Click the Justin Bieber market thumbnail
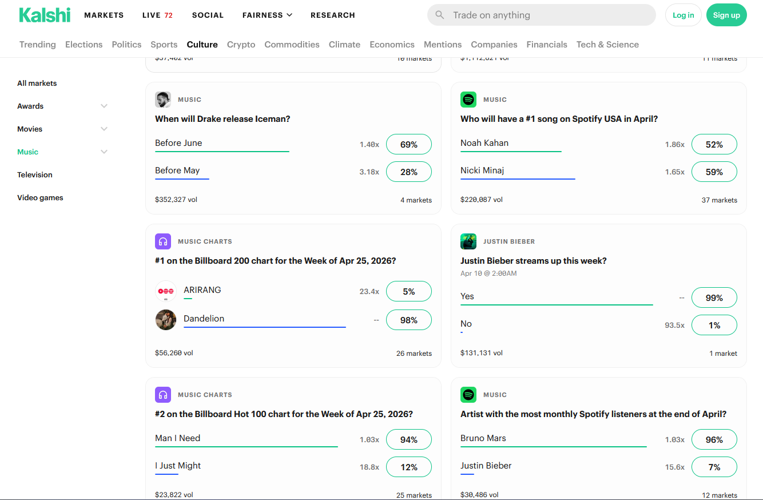Viewport: 763px width, 500px height. [468, 241]
